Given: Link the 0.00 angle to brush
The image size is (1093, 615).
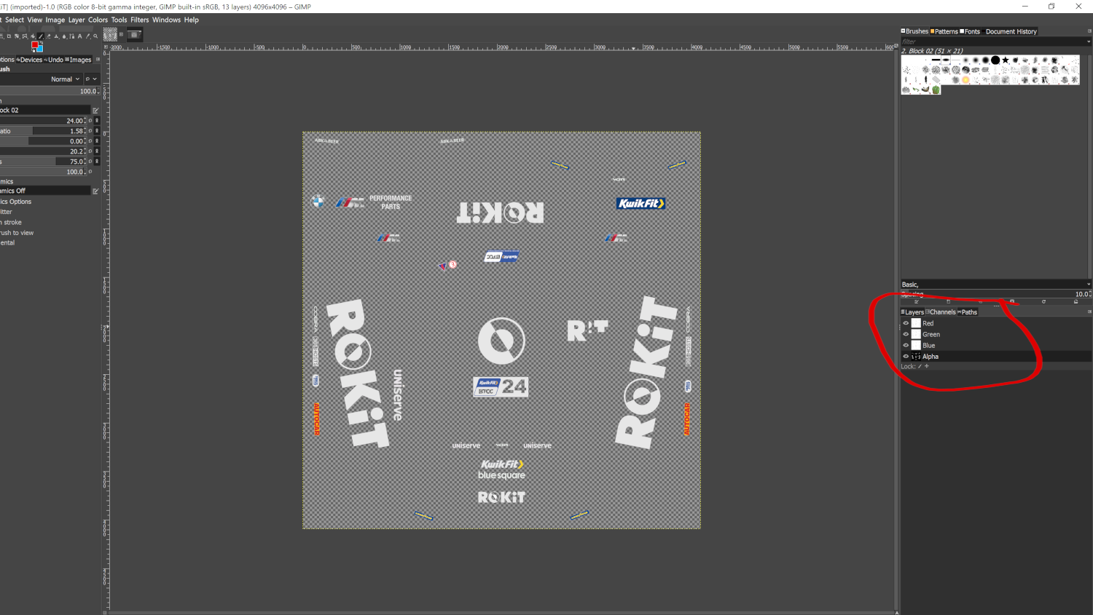Looking at the screenshot, I should (97, 141).
